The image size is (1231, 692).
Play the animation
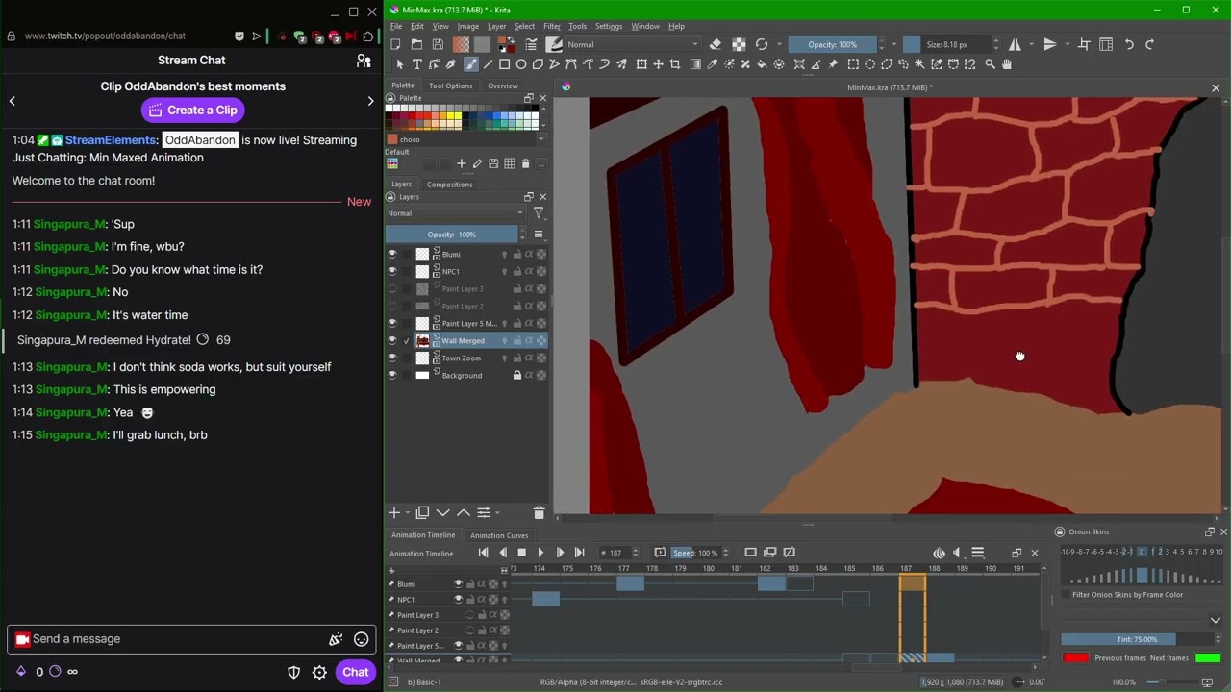(x=540, y=553)
